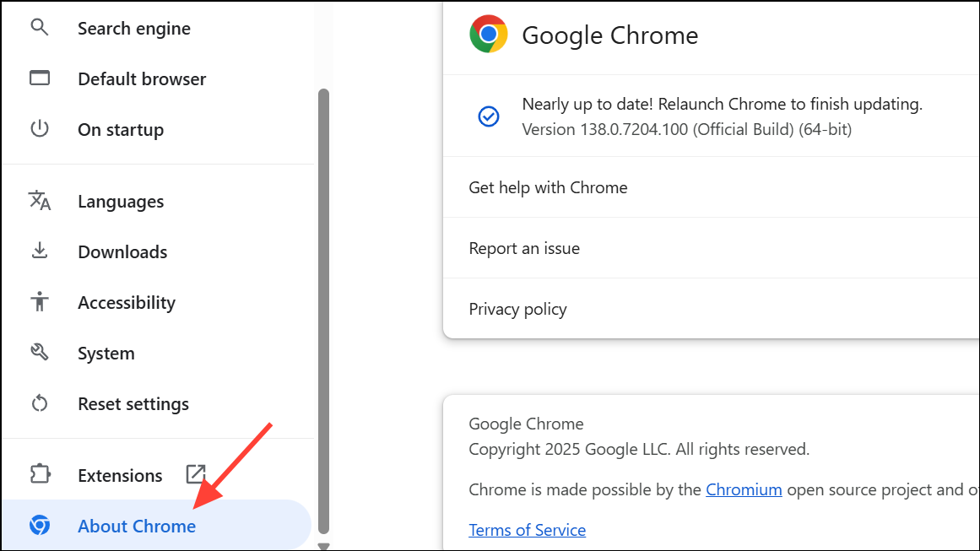The height and width of the screenshot is (551, 980).
Task: Open the Terms of Service link
Action: [x=527, y=530]
